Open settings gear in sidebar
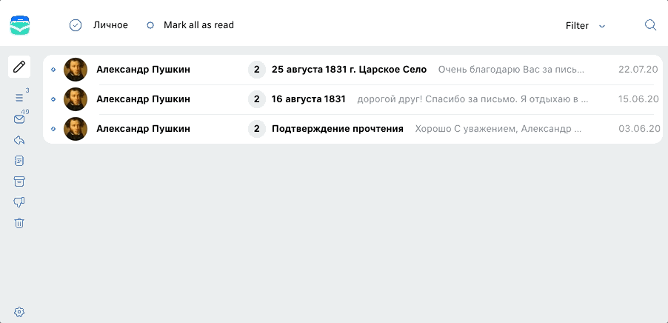 (19, 312)
